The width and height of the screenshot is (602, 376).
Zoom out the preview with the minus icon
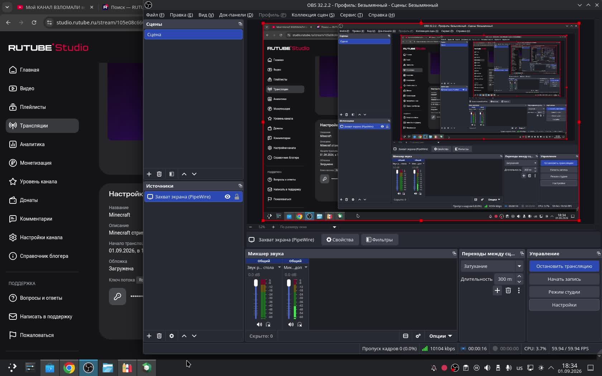click(250, 227)
